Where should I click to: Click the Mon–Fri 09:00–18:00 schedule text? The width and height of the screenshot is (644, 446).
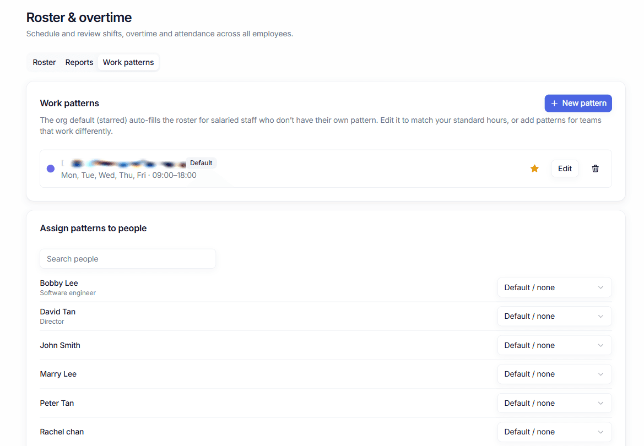(x=128, y=175)
